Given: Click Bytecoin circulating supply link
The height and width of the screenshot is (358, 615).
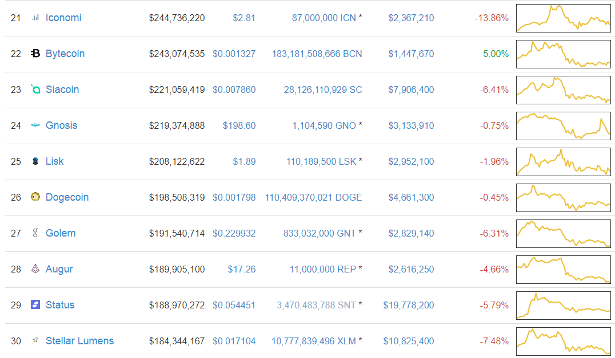Looking at the screenshot, I should point(317,54).
